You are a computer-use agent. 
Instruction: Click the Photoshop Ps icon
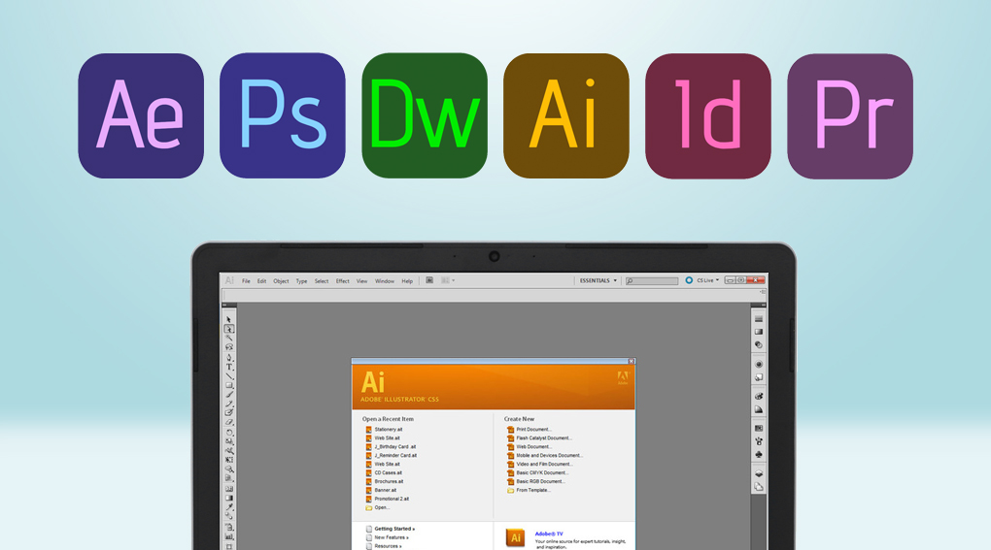[x=283, y=115]
